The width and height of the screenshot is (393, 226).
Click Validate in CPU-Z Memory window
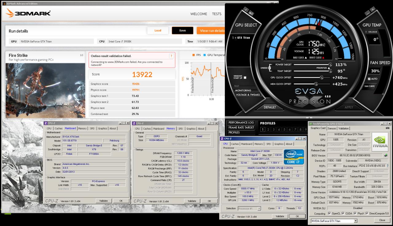[192, 201]
